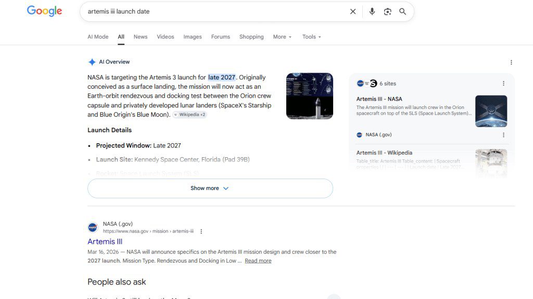Open Artemis III - Wikipedia source link
Screen dimensions: 533x299
(x=384, y=153)
